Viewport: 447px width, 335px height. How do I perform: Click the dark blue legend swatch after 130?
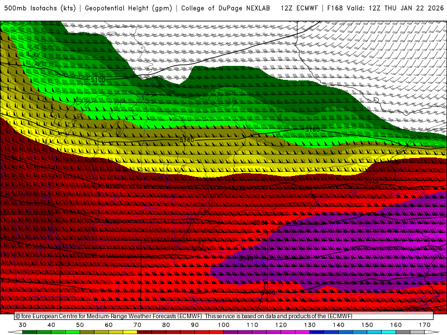pos(317,332)
